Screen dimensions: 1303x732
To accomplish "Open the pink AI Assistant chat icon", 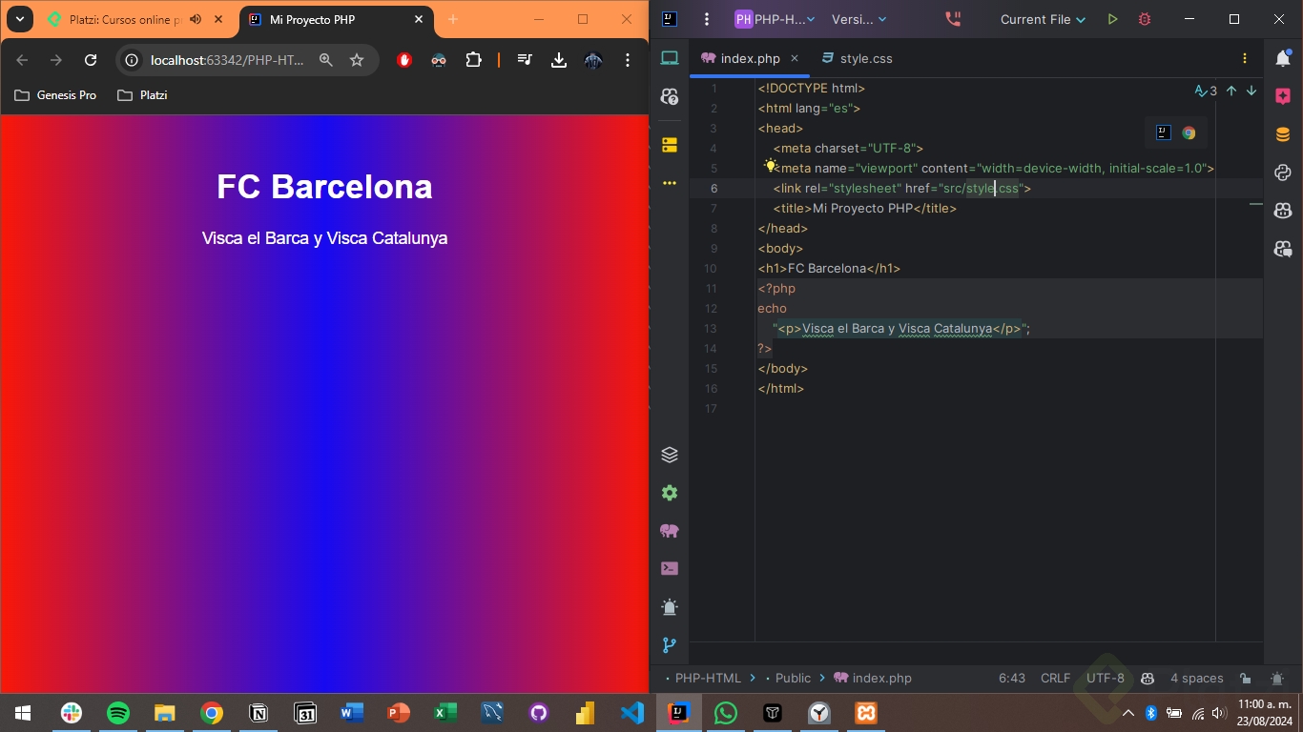I will click(1283, 96).
